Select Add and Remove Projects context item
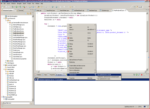Screen dimensions: 150x109 (82, 60)
